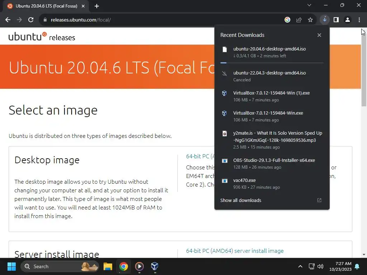Open 64-bit PC (AMD64) server install image link
The width and height of the screenshot is (367, 275).
[x=235, y=251]
